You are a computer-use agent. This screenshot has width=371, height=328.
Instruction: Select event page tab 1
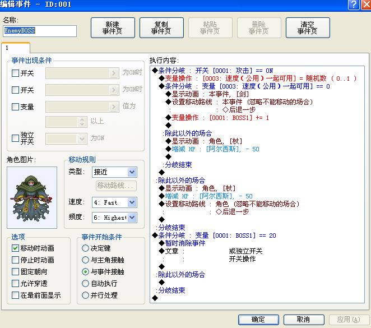pos(16,48)
